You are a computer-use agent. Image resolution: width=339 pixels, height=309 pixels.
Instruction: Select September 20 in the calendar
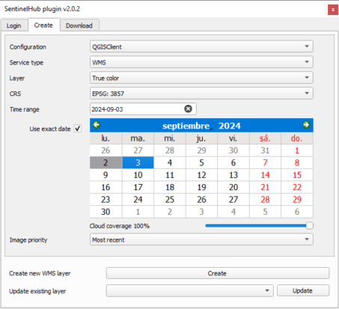tap(233, 187)
